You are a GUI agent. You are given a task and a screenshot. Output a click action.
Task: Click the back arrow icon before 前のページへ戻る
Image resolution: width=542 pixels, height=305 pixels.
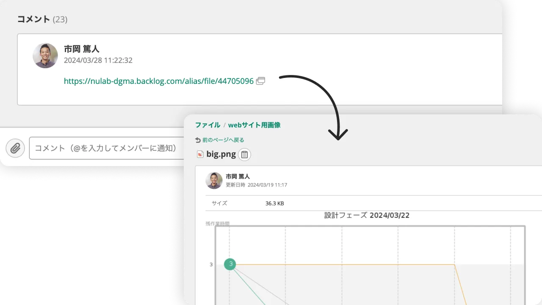tap(198, 140)
